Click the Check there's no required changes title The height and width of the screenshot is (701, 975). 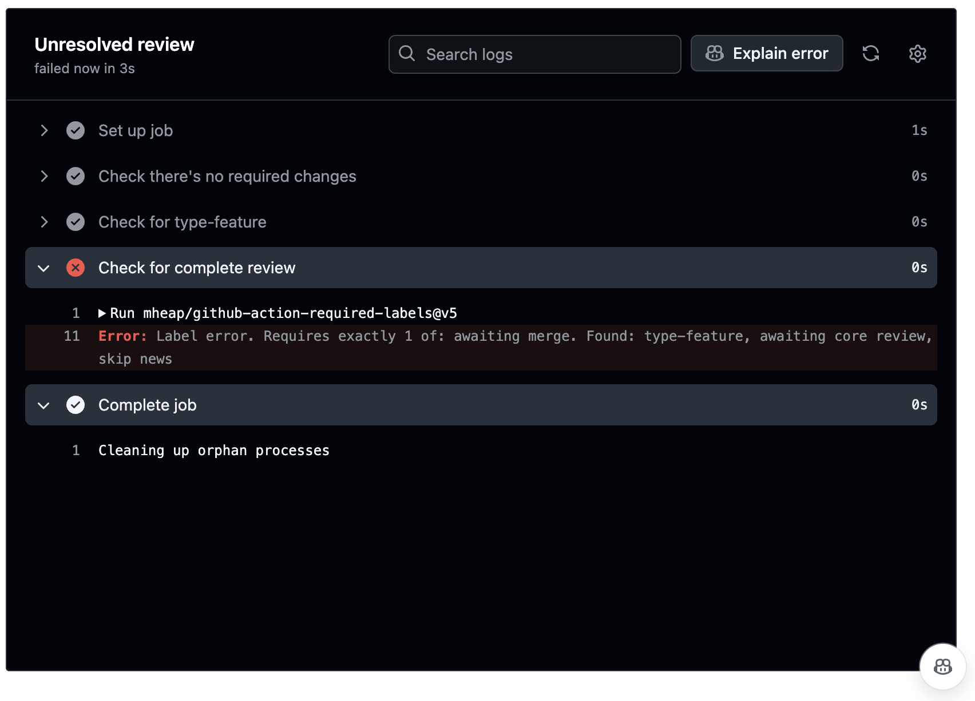coord(227,176)
